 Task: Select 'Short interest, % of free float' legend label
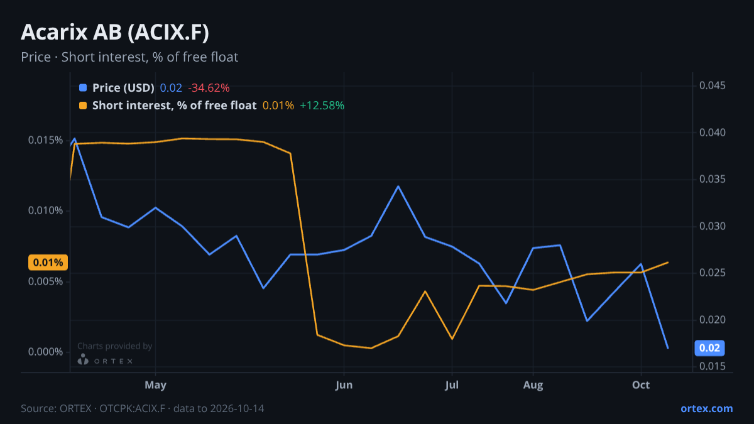pos(174,106)
